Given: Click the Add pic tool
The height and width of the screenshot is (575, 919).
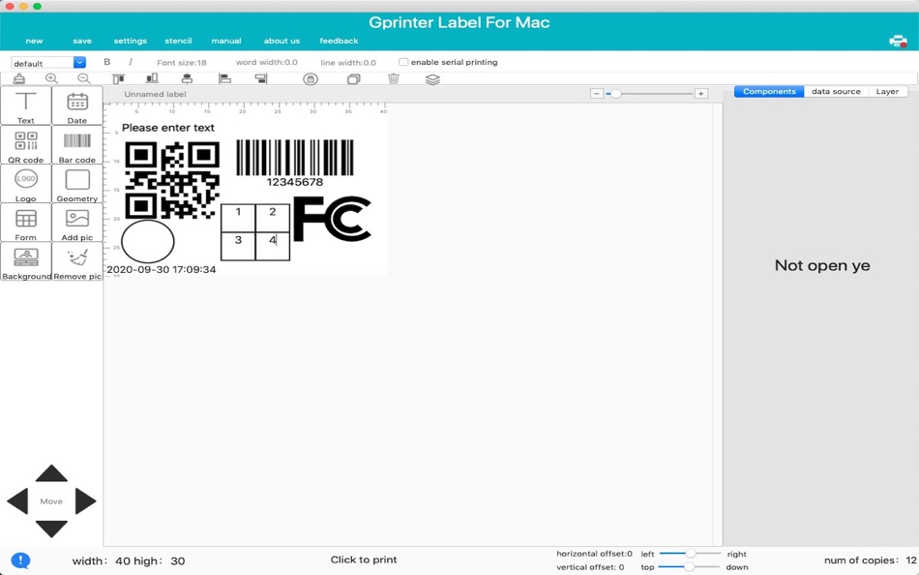Looking at the screenshot, I should tap(76, 223).
